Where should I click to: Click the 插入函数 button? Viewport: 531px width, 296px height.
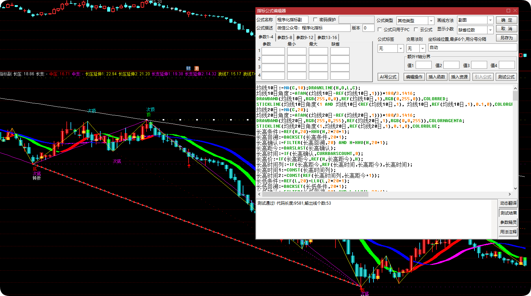click(x=437, y=77)
